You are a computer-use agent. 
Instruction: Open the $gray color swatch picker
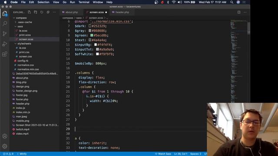click(x=90, y=31)
